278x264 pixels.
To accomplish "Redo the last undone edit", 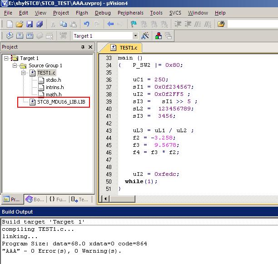I will coord(96,24).
